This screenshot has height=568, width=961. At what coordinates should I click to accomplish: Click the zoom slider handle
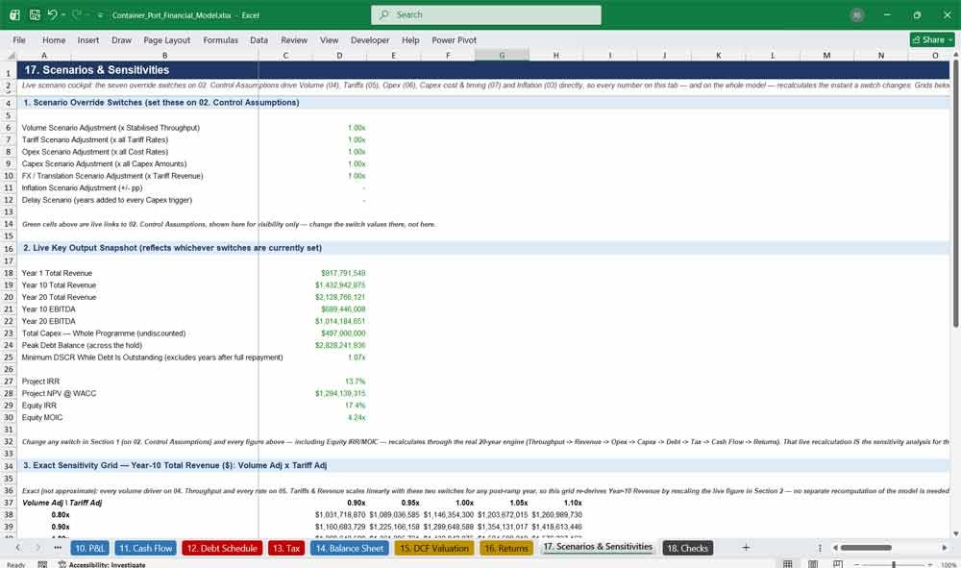pyautogui.click(x=894, y=564)
